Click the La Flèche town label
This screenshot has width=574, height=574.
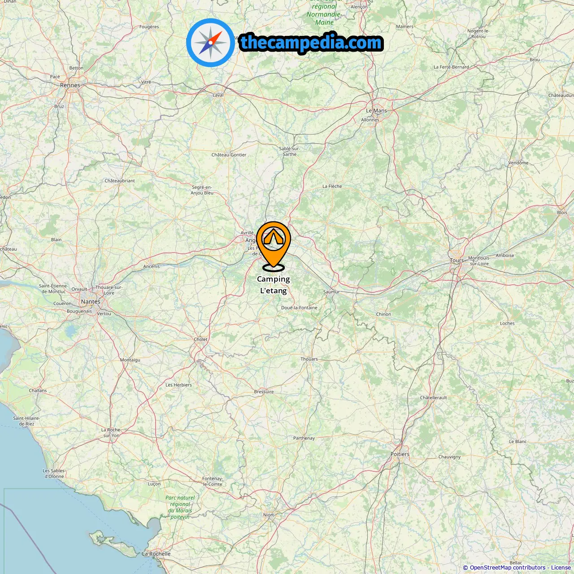332,186
